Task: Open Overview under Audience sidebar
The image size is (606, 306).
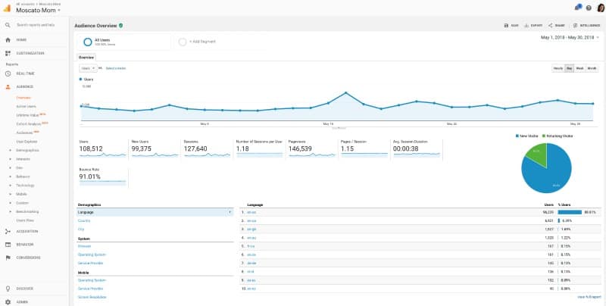Action: pos(23,98)
